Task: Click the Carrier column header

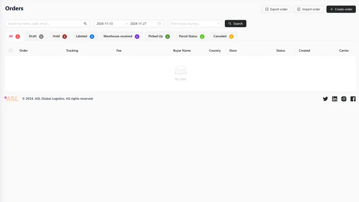Action: [344, 51]
